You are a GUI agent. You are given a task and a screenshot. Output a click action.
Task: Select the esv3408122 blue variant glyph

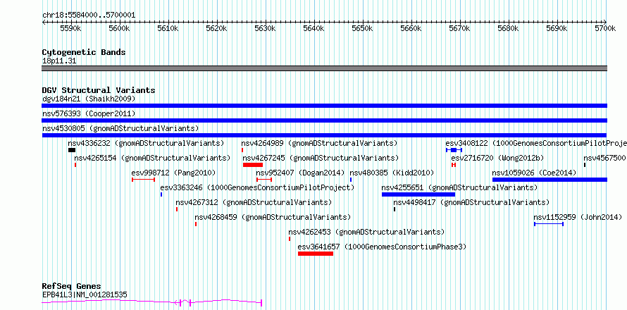tap(454, 150)
